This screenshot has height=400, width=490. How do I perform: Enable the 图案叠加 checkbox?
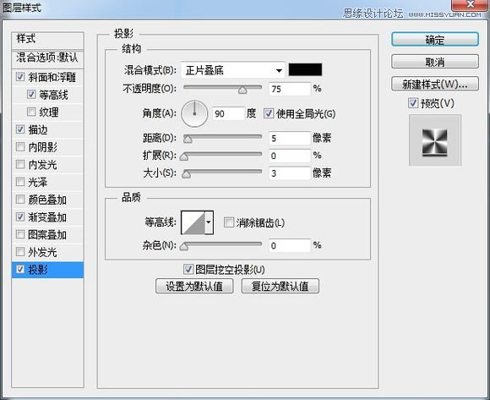click(x=20, y=234)
